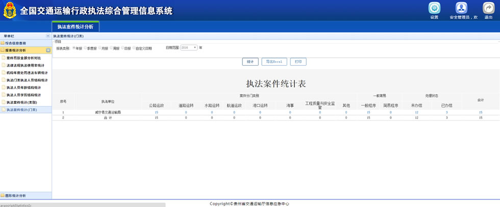500x207 pixels.
Task: Click the 其他 column header
Action: [x=346, y=105]
